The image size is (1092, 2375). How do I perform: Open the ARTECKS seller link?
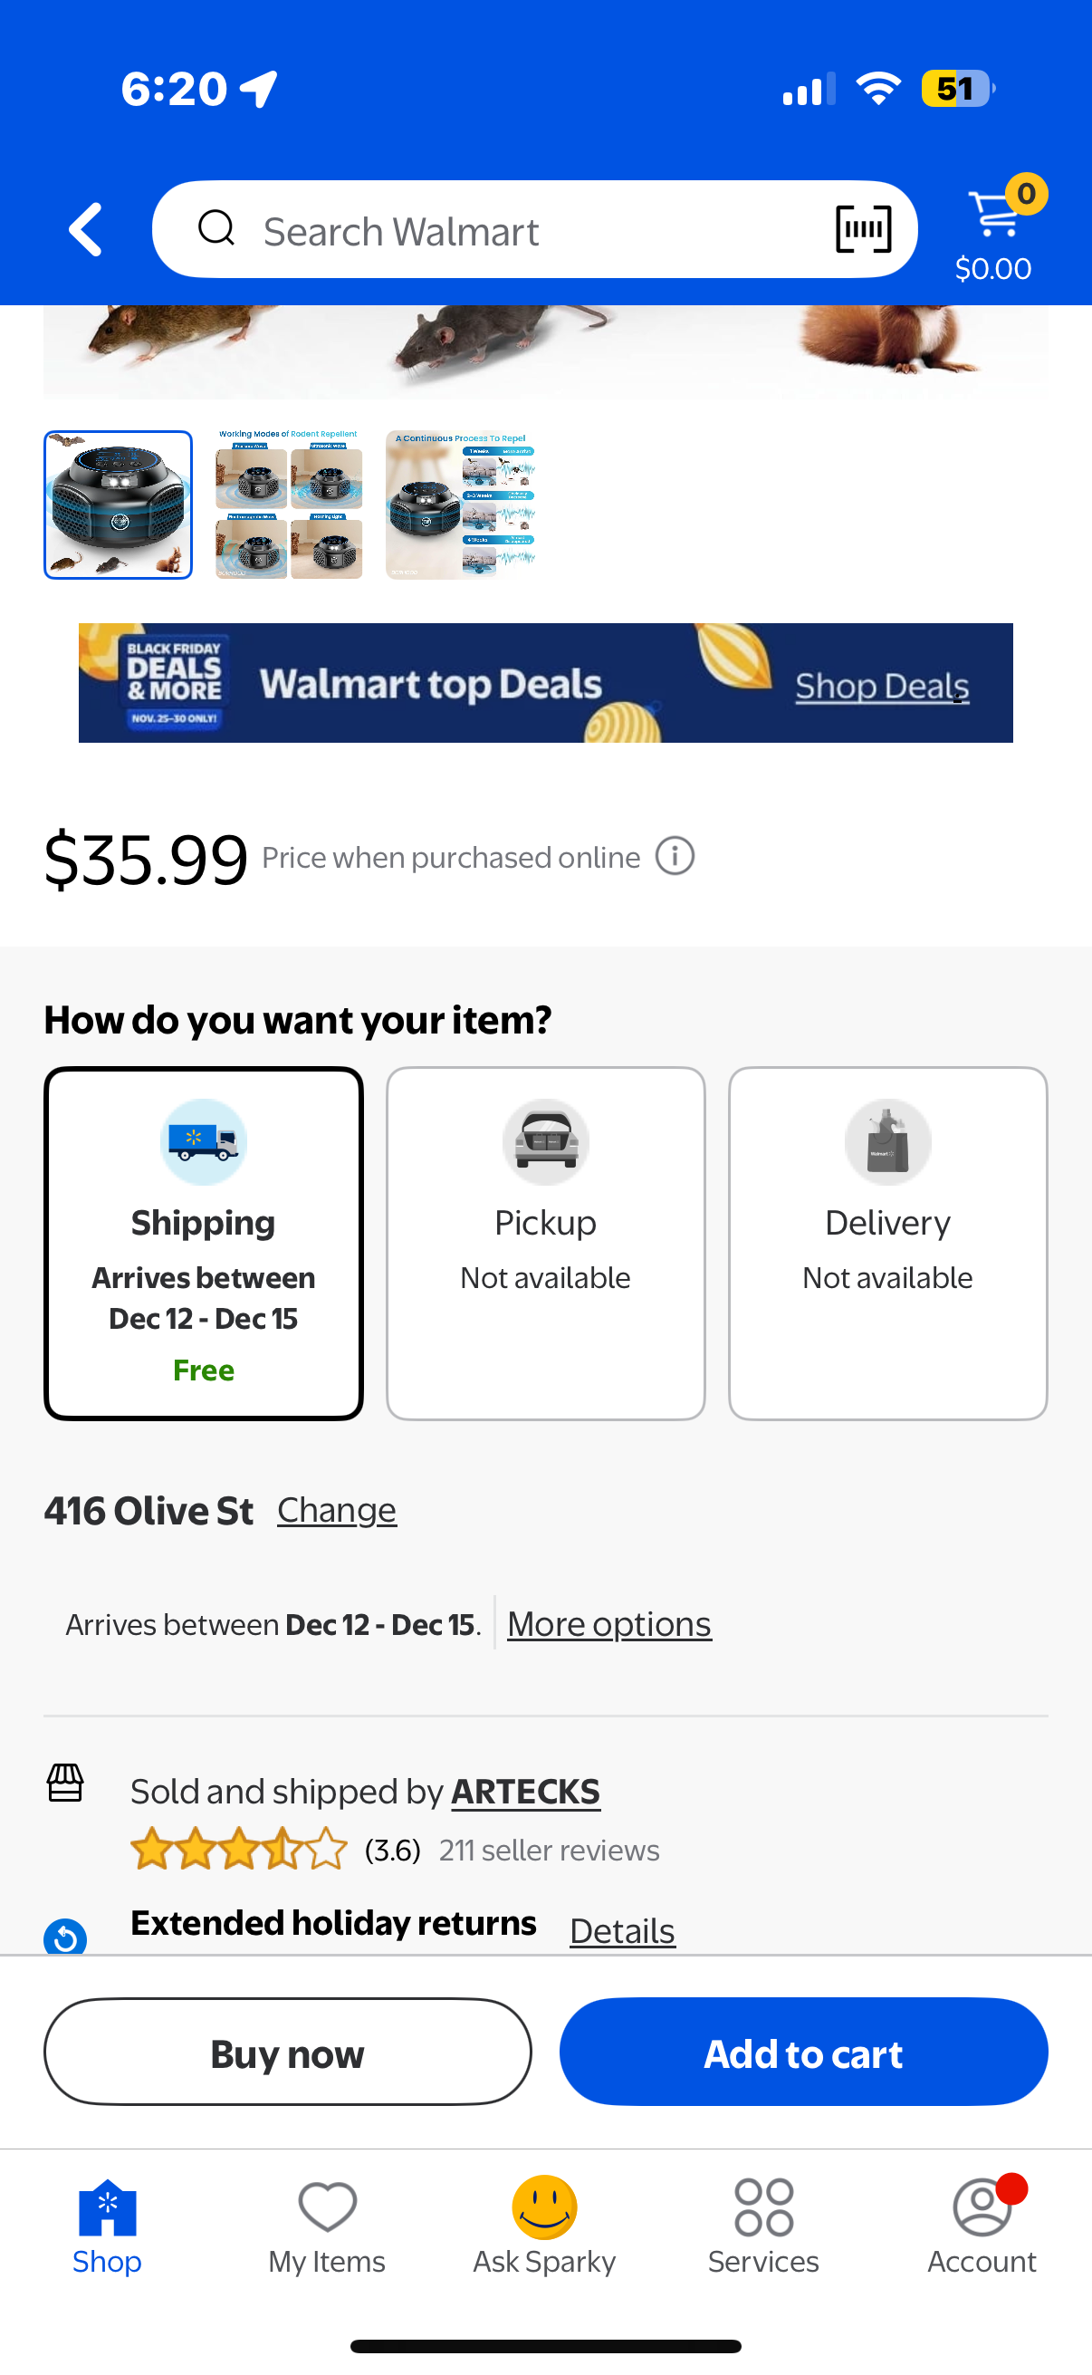coord(525,1792)
